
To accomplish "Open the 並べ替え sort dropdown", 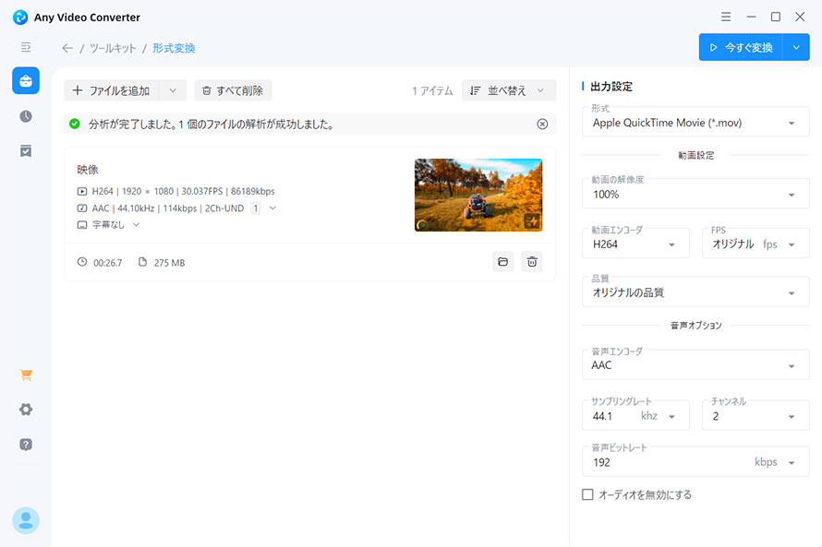I will pos(509,90).
